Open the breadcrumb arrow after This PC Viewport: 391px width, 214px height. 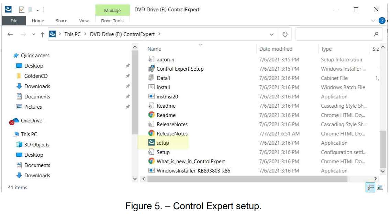[x=85, y=34]
